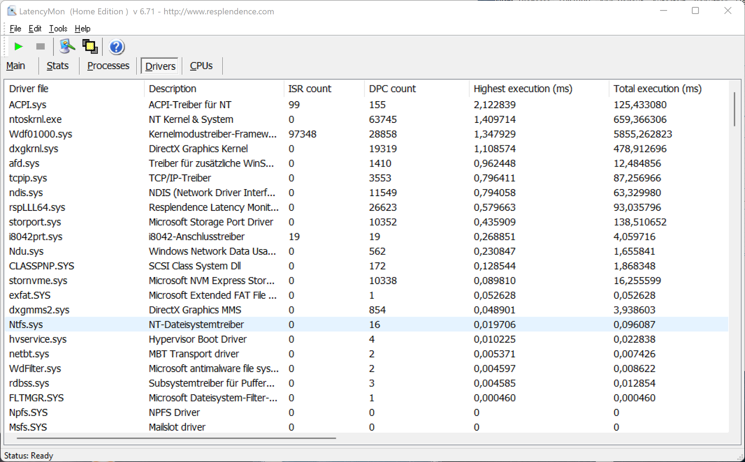Click the gray stop monitor icon
Screen dimensions: 745x462
pyautogui.click(x=40, y=47)
